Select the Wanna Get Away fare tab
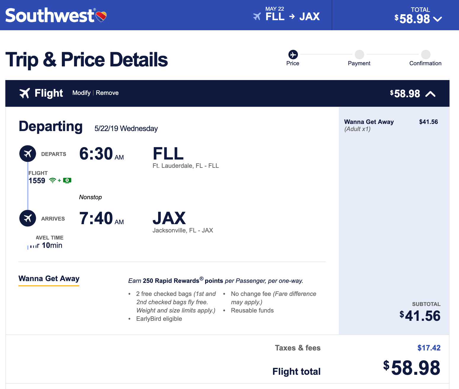 pyautogui.click(x=49, y=279)
